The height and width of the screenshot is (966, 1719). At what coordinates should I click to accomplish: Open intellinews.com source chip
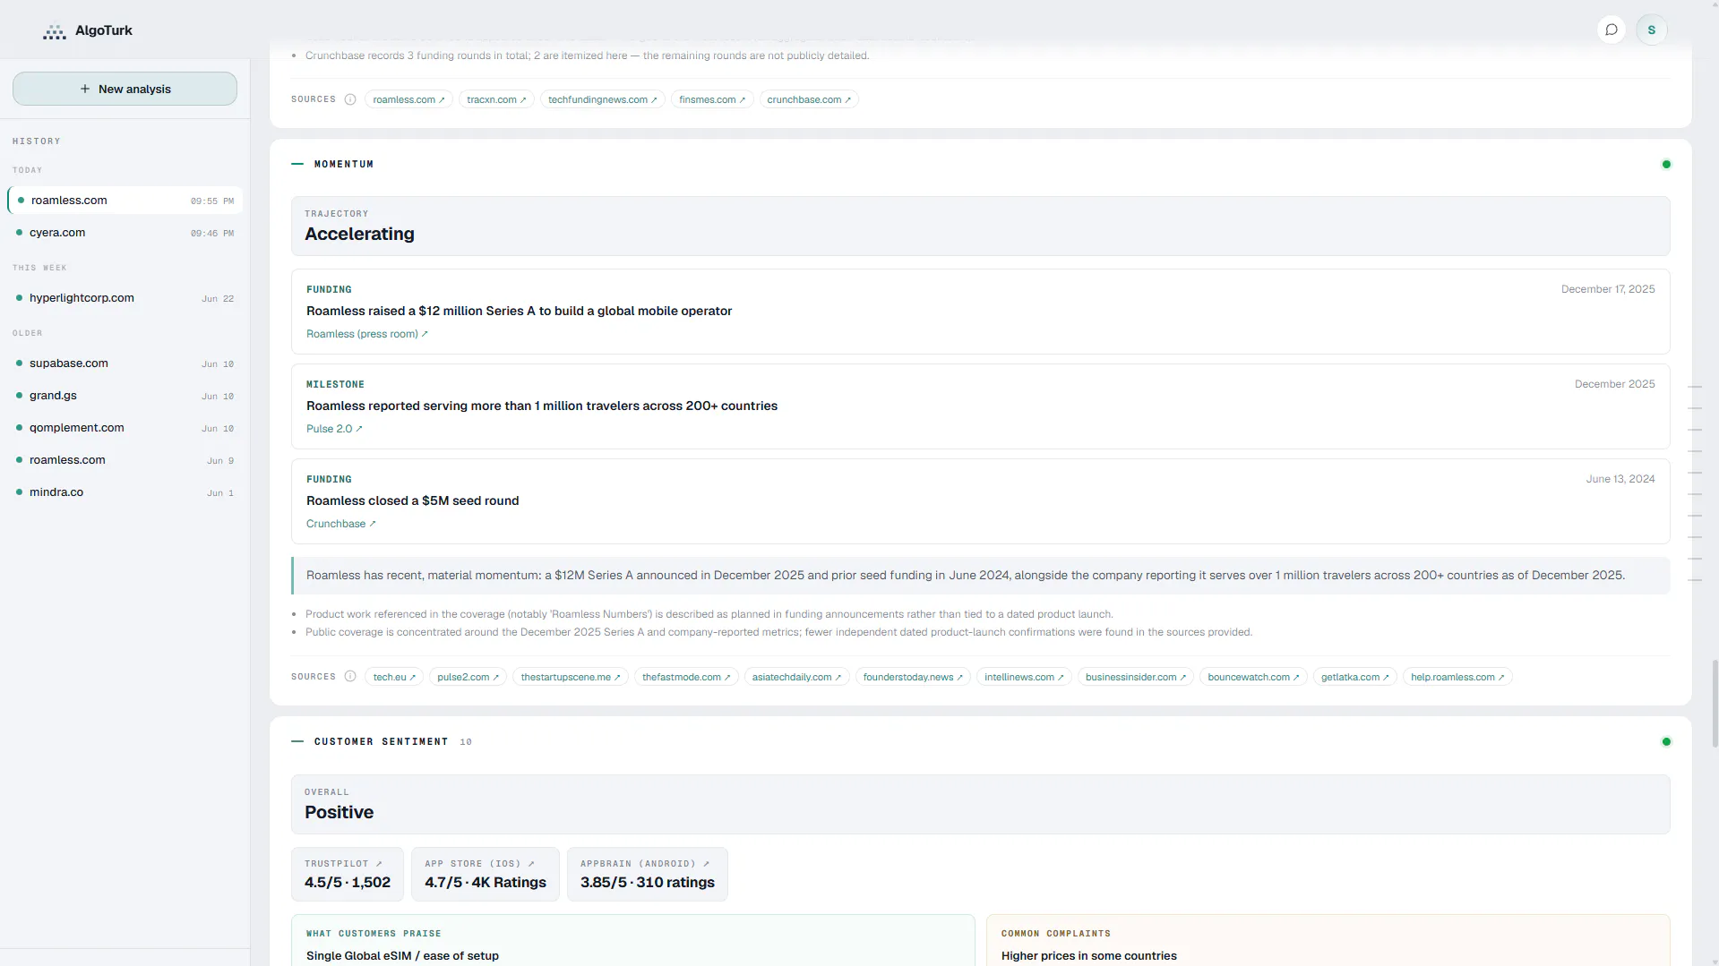(1024, 677)
